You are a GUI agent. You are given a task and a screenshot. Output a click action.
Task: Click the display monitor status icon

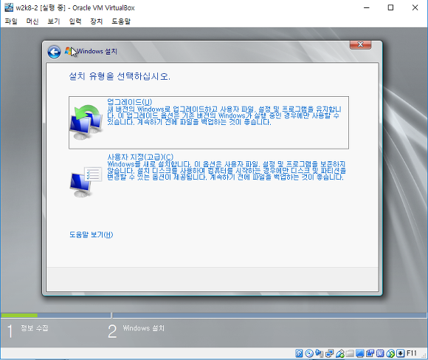360,353
